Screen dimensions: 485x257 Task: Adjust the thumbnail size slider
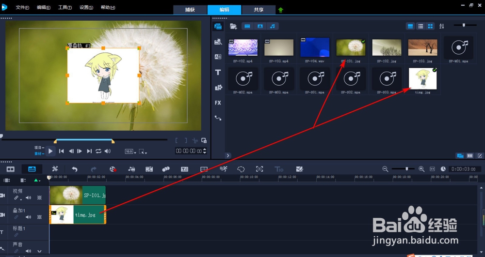[464, 25]
